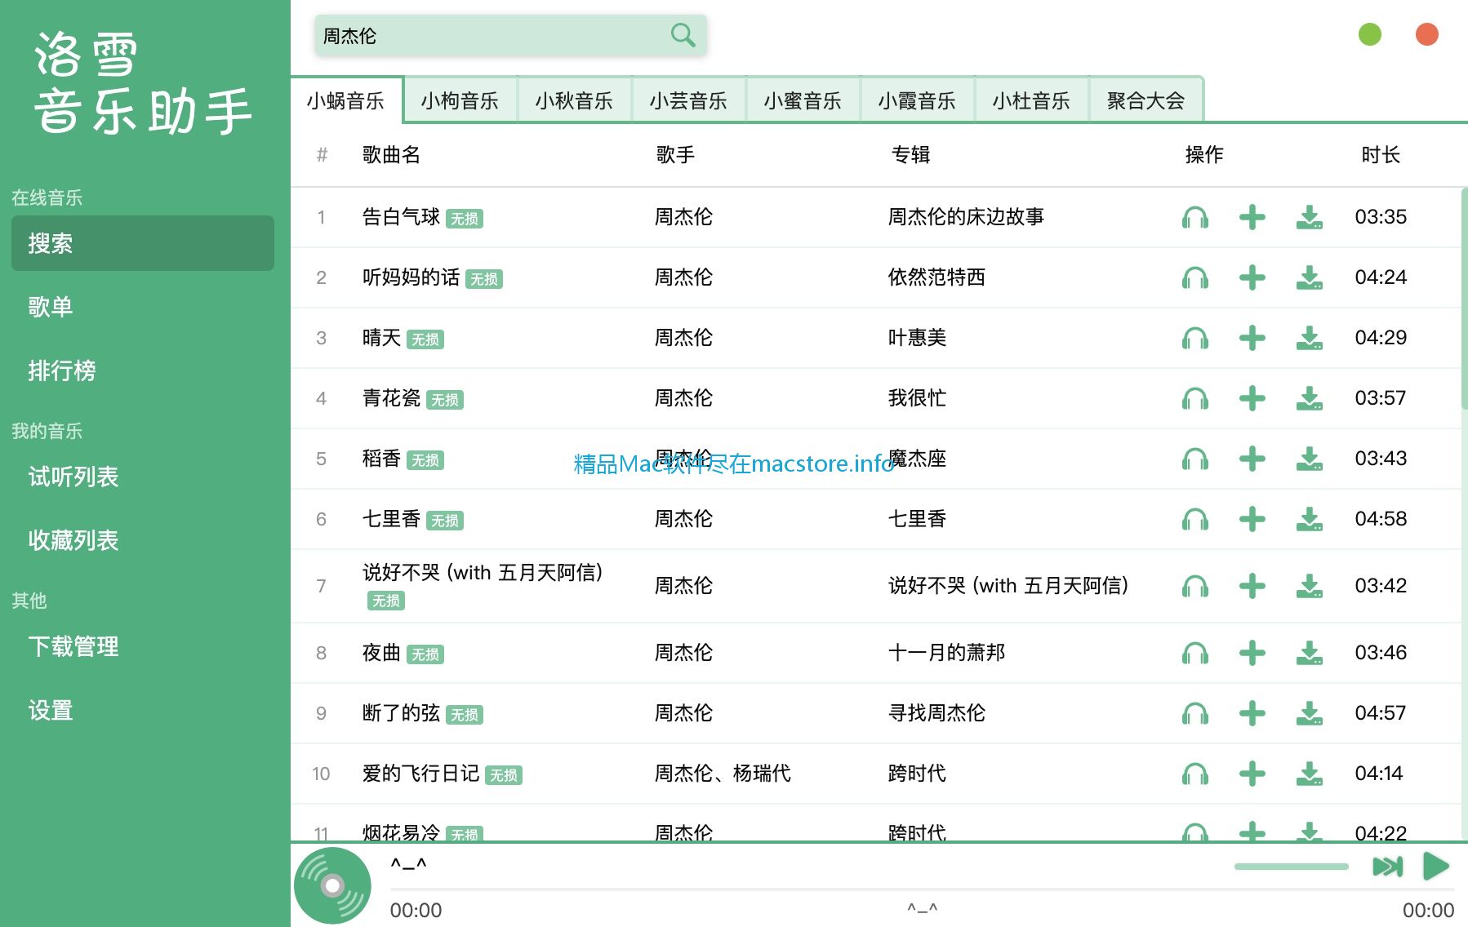The width and height of the screenshot is (1468, 927).
Task: Play 晴天 with the headphone icon
Action: [x=1194, y=338]
